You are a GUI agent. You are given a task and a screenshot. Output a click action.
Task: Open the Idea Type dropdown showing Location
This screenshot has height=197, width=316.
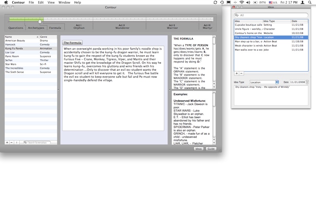pos(264,82)
